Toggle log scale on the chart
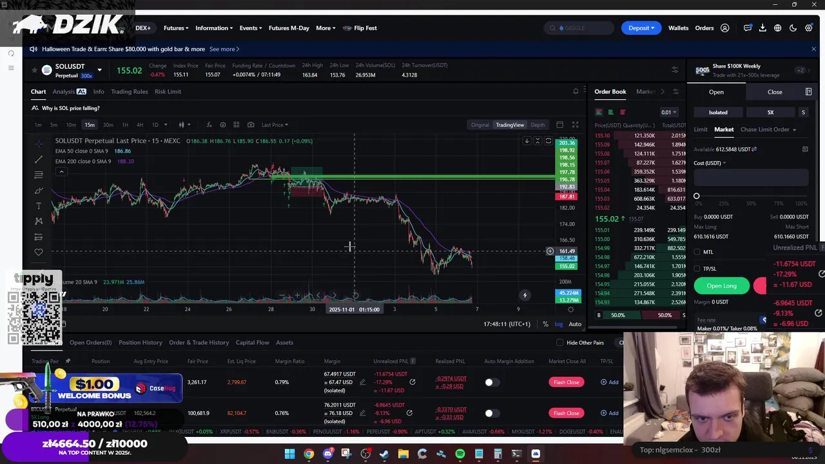825x464 pixels. tap(559, 324)
